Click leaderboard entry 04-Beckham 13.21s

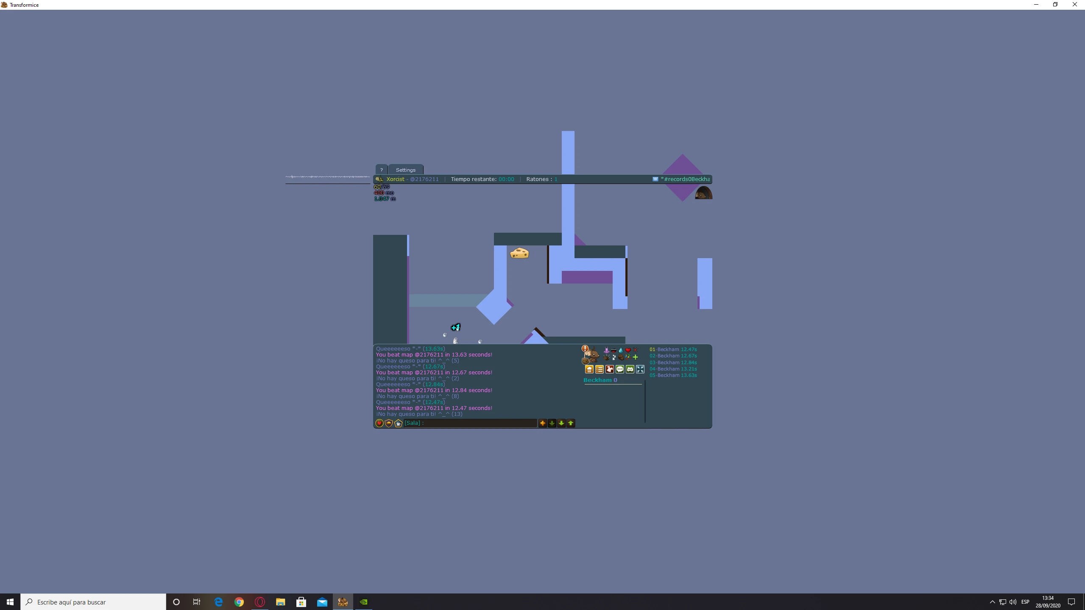pos(673,369)
